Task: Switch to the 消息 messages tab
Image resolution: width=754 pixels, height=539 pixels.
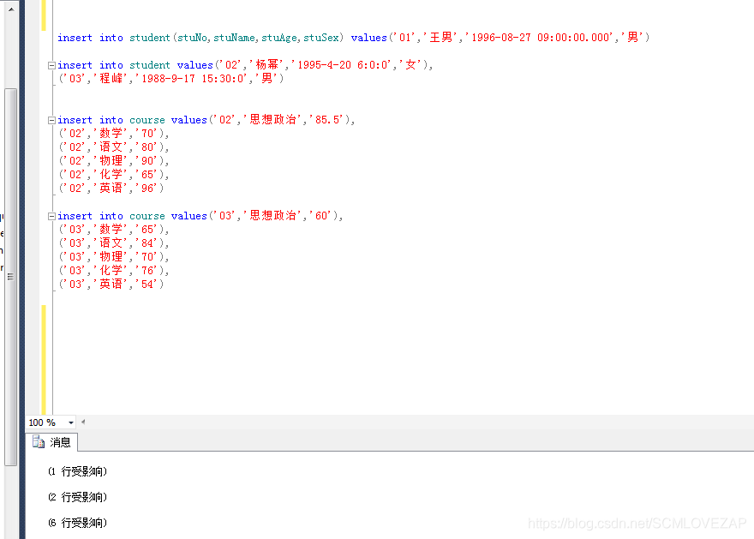Action: [52, 442]
